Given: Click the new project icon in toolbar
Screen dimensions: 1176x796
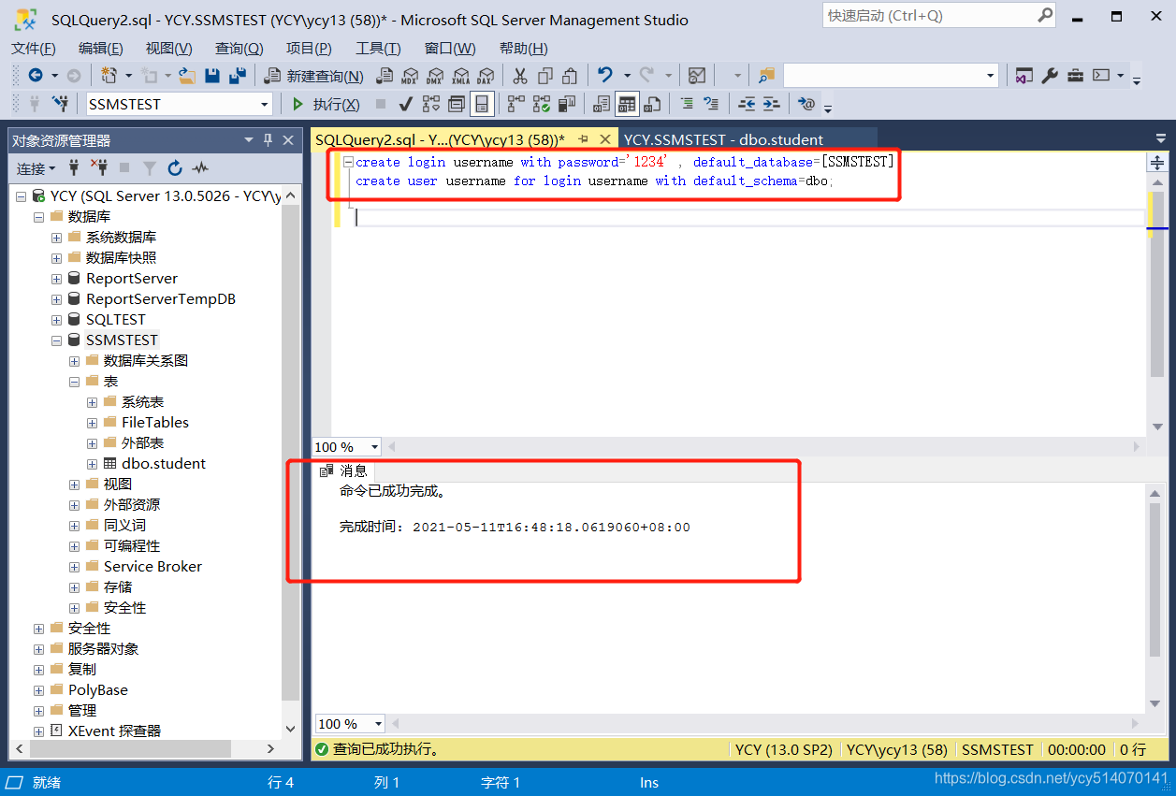Looking at the screenshot, I should click(x=109, y=76).
